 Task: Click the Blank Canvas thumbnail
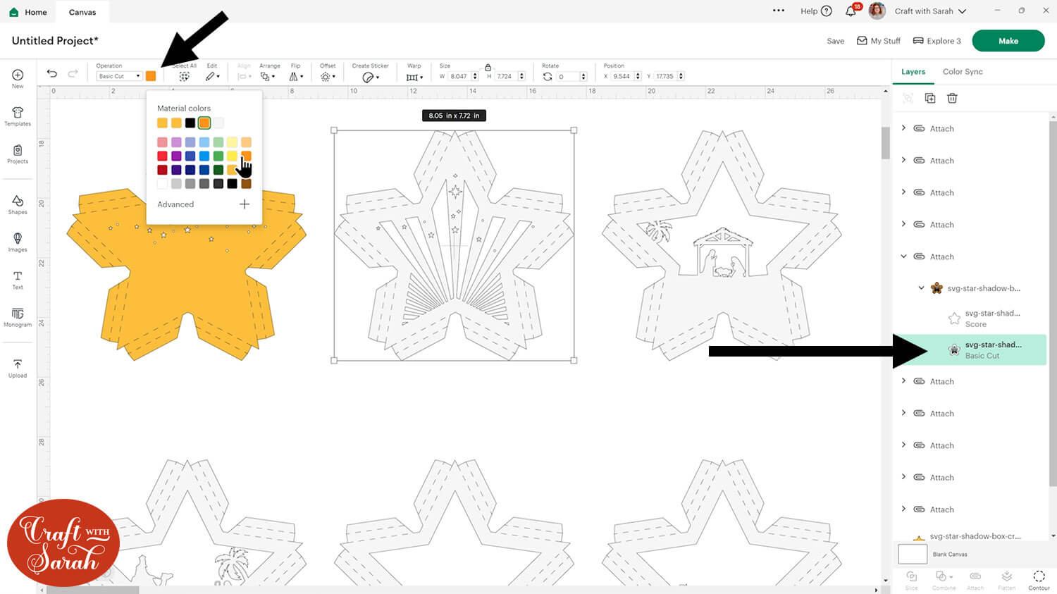(x=913, y=554)
